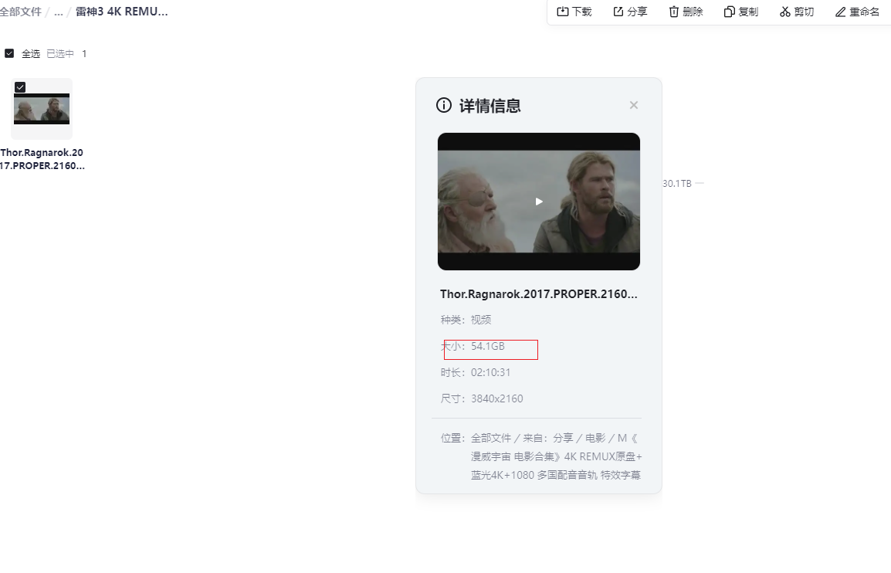Click the download icon in the toolbar
The image size is (891, 573).
coord(563,12)
